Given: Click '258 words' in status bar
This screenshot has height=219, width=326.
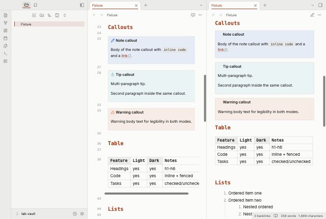Looking at the screenshot, I should point(288,216).
